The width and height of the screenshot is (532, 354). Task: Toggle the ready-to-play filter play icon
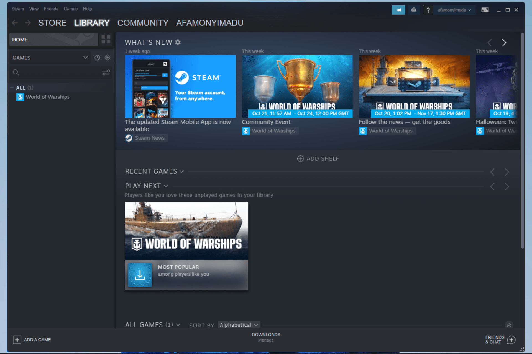coord(107,58)
